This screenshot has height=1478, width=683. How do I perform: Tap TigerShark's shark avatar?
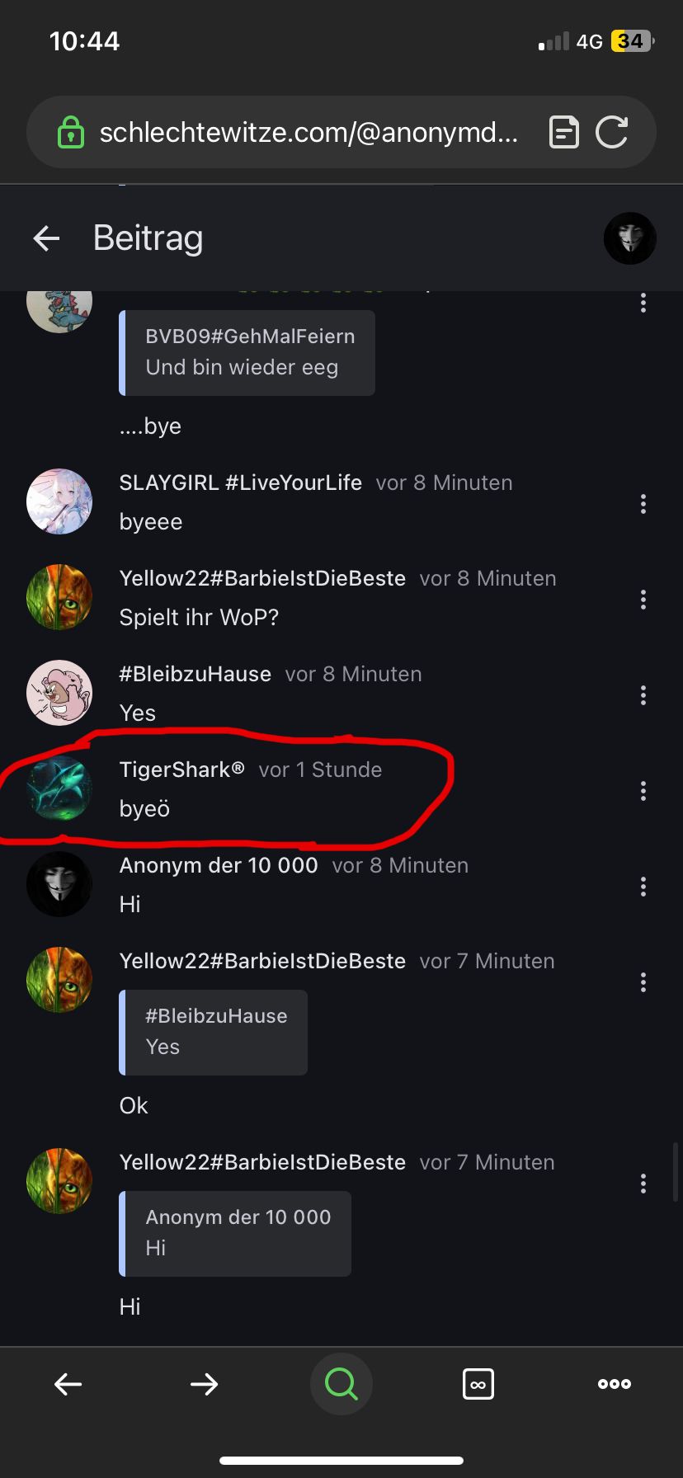59,788
